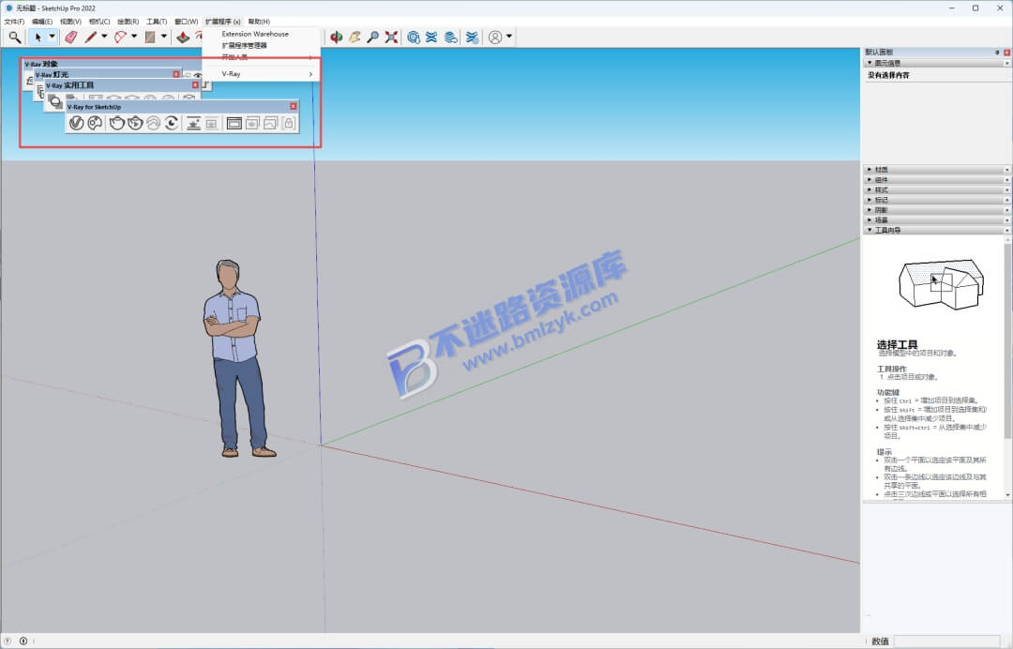Close the V-Ray 实用工具 toolbar
Viewport: 1013px width, 649px height.
(x=195, y=85)
